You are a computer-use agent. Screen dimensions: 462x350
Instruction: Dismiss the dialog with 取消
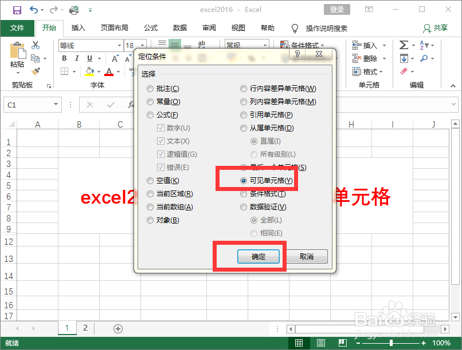point(307,257)
